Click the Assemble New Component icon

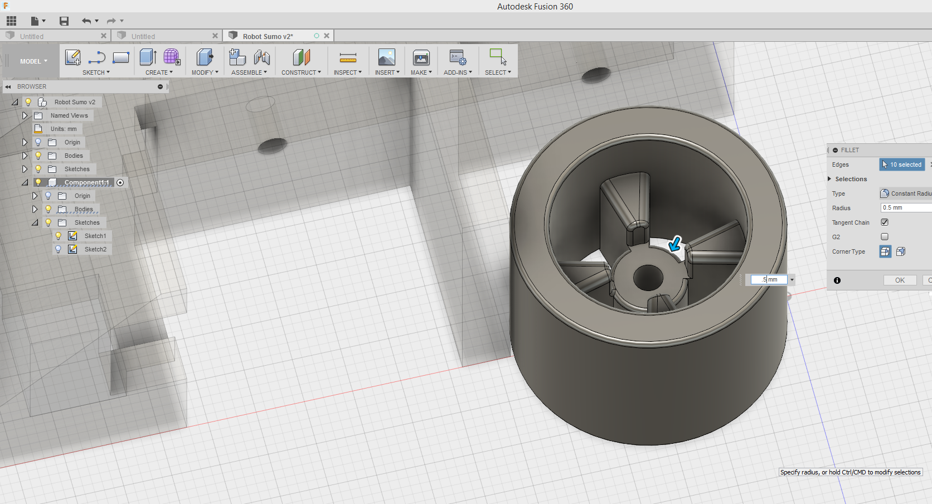coord(237,56)
